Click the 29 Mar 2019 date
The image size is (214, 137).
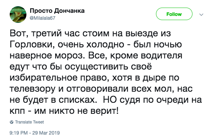click(x=46, y=133)
